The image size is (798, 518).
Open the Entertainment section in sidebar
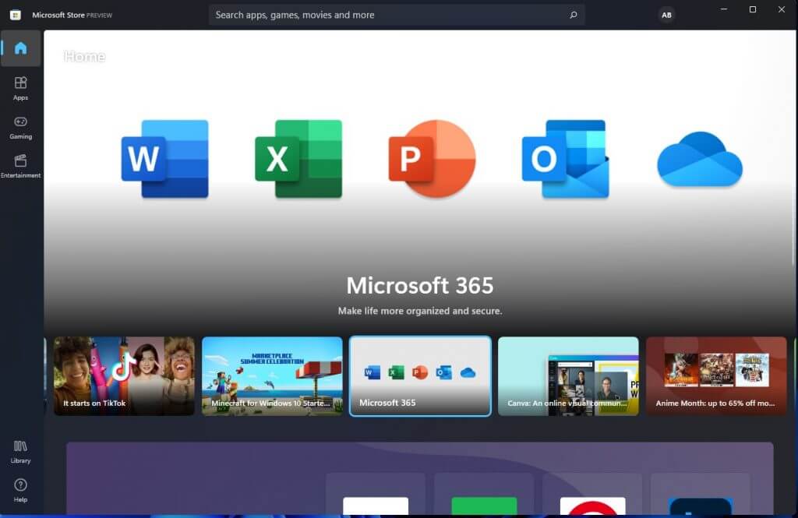20,166
